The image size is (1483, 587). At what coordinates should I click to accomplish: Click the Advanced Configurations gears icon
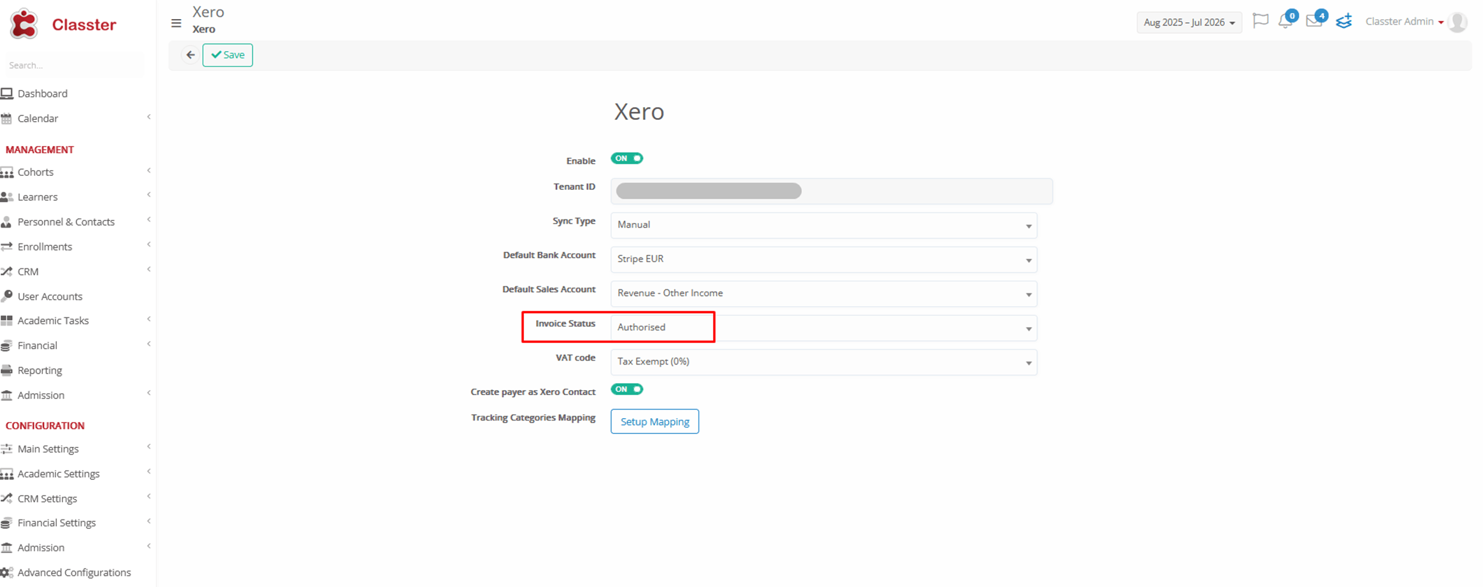[7, 572]
